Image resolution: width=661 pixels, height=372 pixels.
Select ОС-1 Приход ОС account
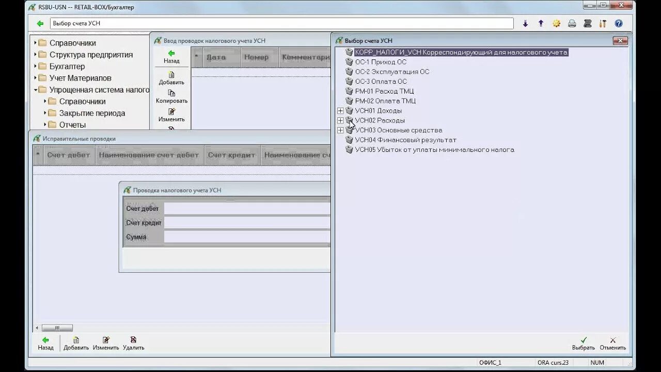(381, 62)
